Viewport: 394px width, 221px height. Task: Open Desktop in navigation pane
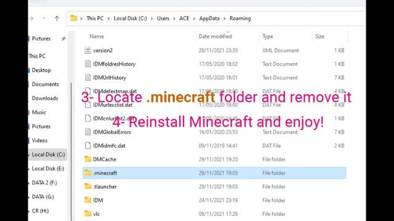(x=41, y=70)
